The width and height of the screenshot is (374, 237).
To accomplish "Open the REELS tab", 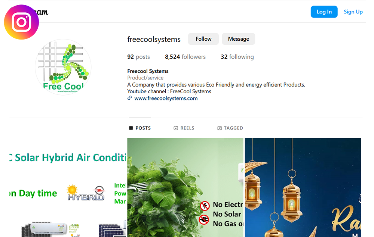I will pos(184,128).
